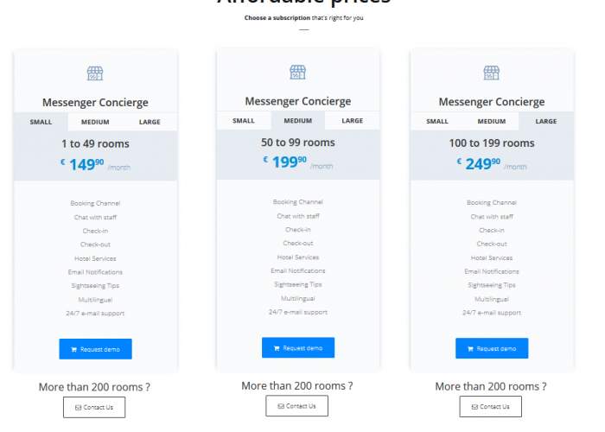This screenshot has width=605, height=432.
Task: Open the MEDIUM tab in the middle card
Action: (x=298, y=121)
